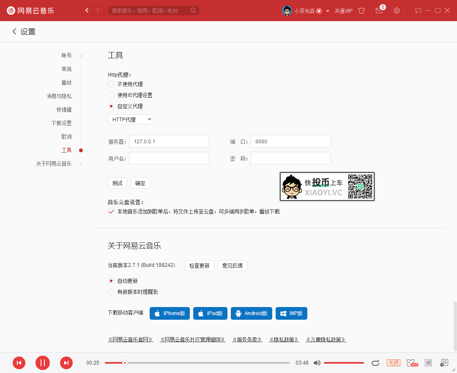Open the settings gear icon
This screenshot has width=457, height=373.
397,11
